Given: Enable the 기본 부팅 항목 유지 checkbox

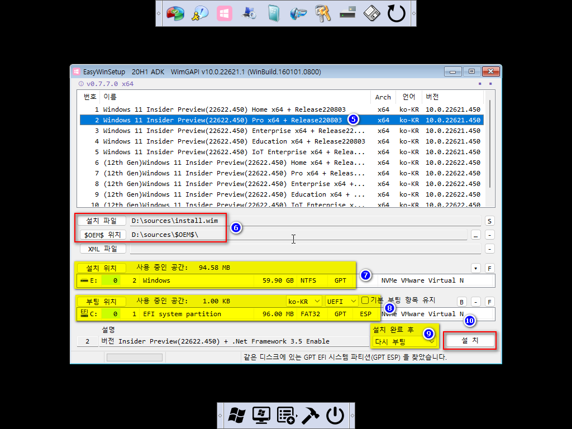Looking at the screenshot, I should [x=365, y=300].
